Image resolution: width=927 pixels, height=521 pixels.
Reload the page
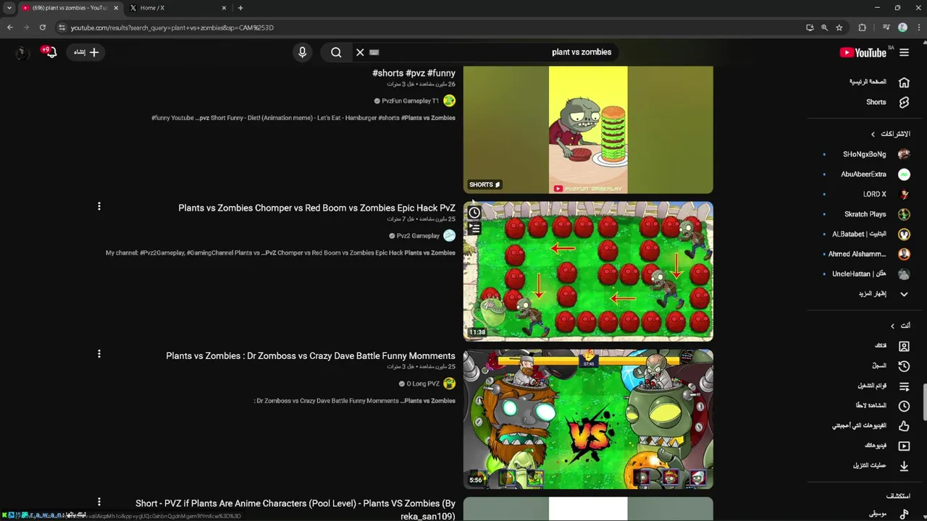(43, 27)
